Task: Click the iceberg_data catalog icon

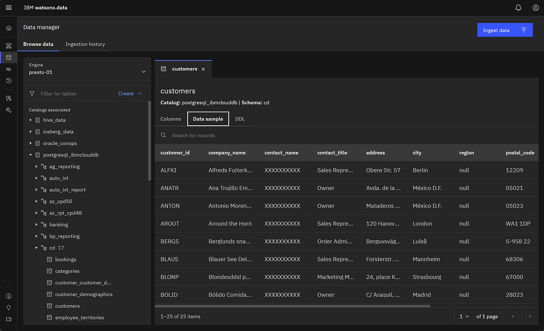Action: [38, 132]
